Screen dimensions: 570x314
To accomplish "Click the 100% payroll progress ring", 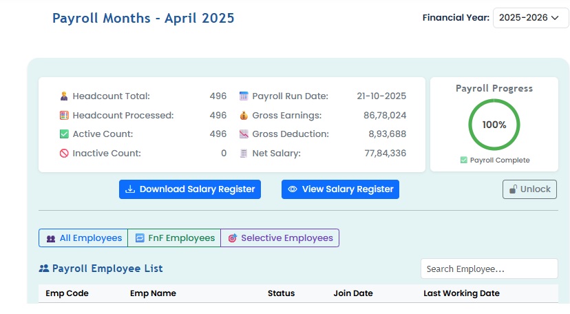I will point(494,125).
